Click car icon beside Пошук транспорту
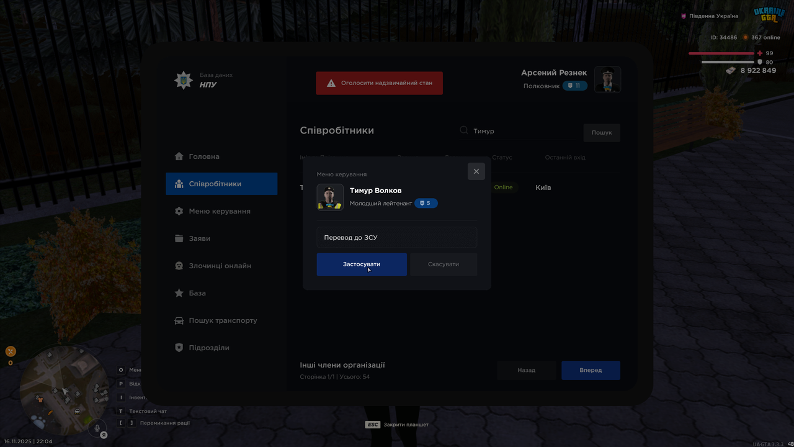The image size is (794, 447). 179,320
